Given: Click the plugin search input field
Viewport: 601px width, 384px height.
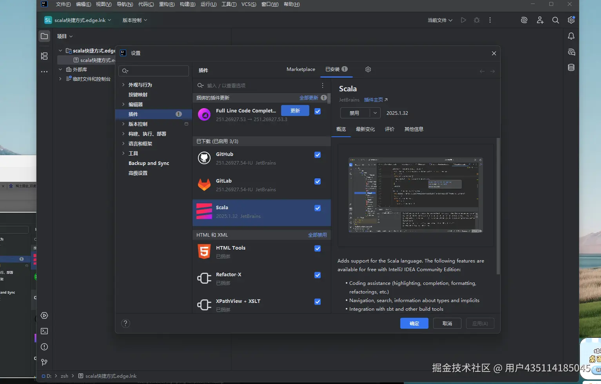Looking at the screenshot, I should point(260,85).
